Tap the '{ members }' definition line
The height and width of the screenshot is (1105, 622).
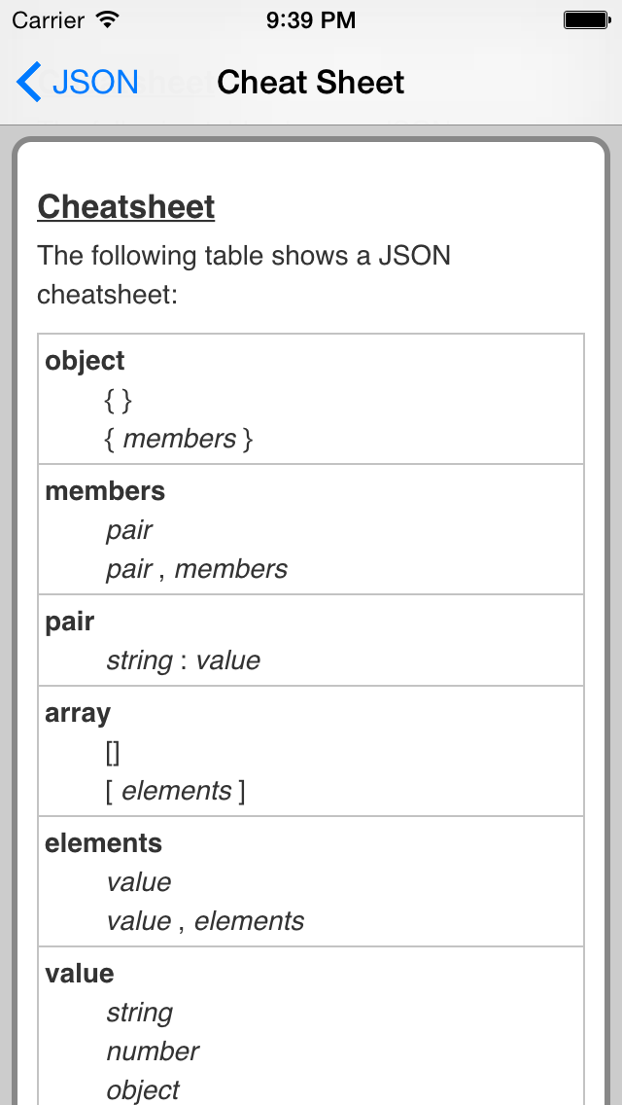[179, 439]
